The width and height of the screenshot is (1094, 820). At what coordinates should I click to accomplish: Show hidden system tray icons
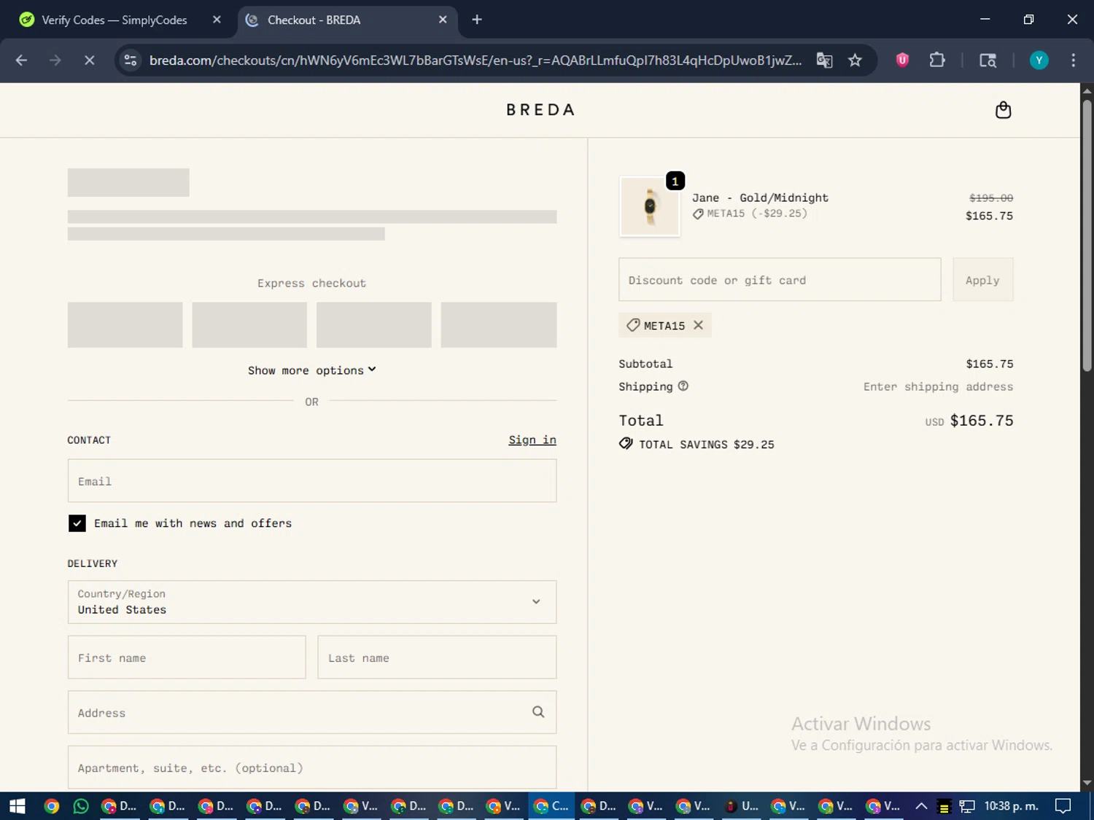coord(921,806)
